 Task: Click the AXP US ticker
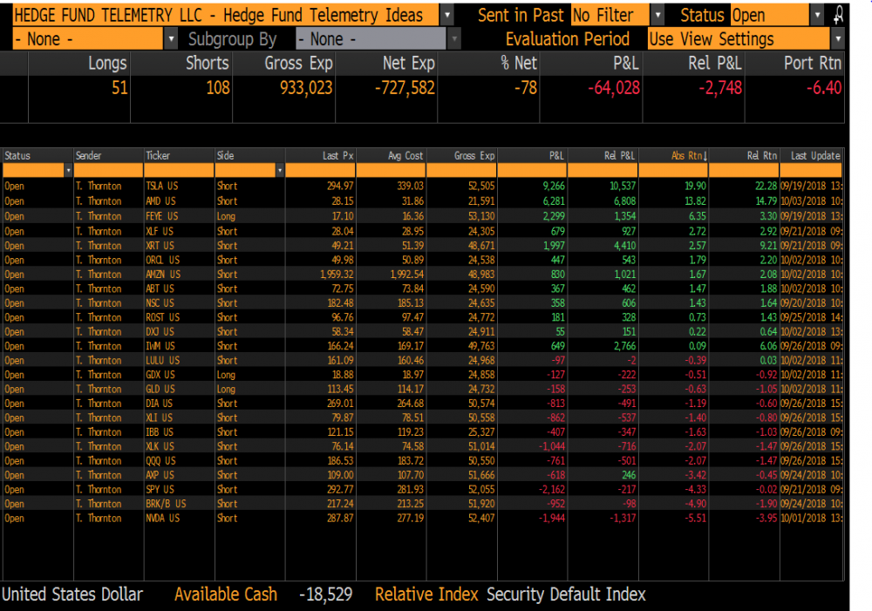[160, 475]
